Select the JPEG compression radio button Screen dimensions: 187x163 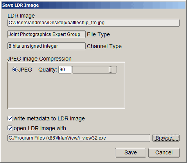tap(15, 70)
